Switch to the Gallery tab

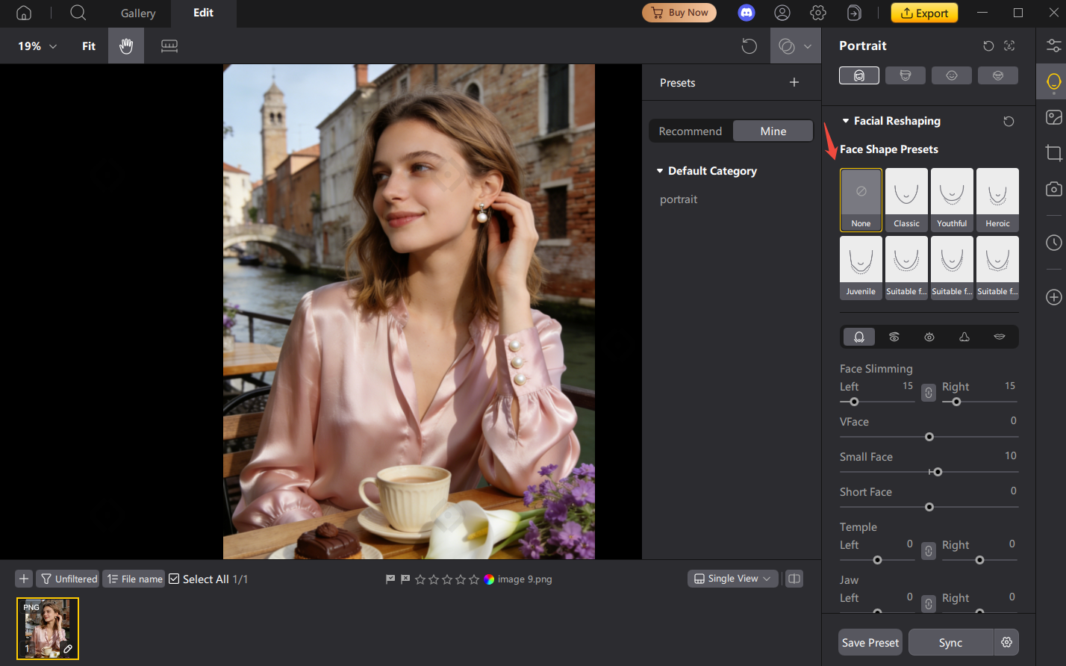(x=137, y=13)
